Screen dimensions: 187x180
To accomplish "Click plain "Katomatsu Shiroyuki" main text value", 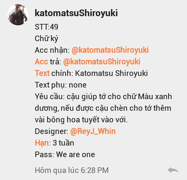I will pos(111,73).
